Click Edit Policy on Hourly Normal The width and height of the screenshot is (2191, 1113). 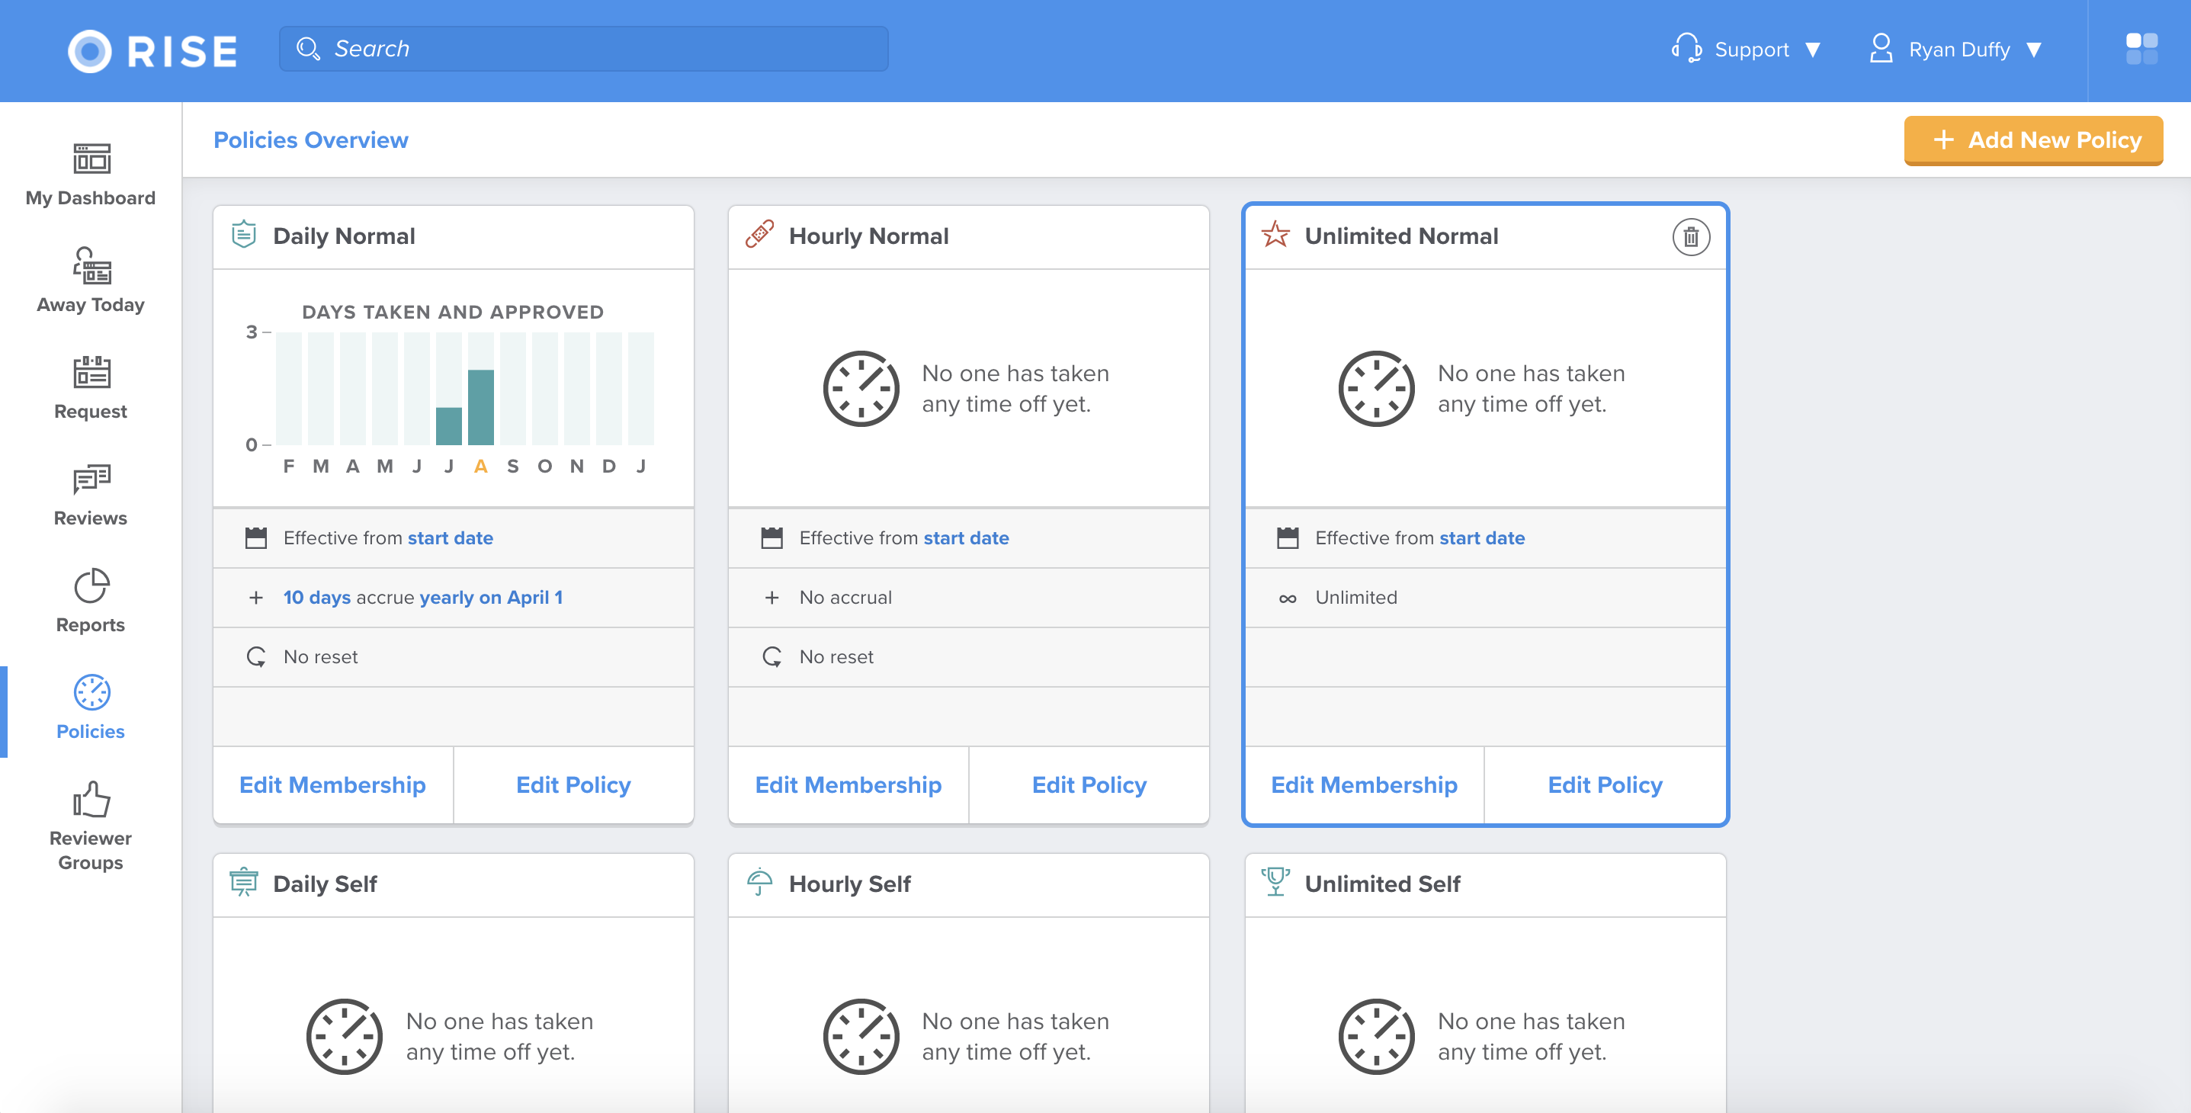1088,784
